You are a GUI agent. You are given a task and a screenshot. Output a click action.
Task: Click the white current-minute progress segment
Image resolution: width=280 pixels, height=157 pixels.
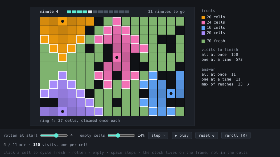[x=90, y=12]
